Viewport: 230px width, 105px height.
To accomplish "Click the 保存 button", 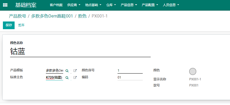I will pyautogui.click(x=9, y=25).
